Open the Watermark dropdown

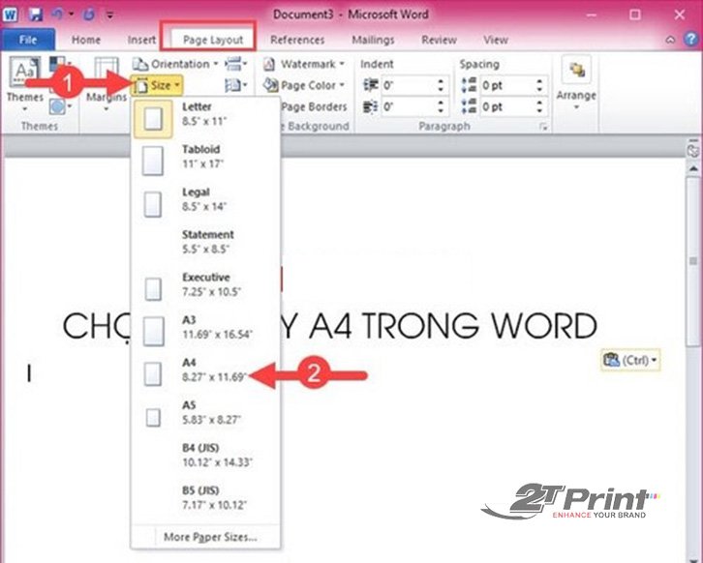[304, 64]
